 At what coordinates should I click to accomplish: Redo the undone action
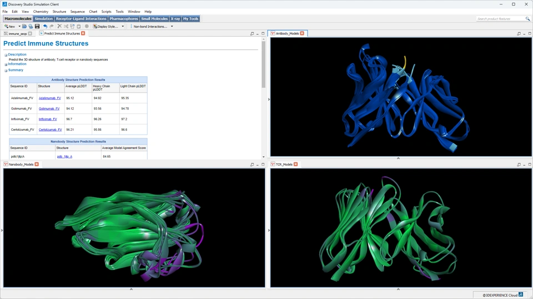tap(52, 26)
